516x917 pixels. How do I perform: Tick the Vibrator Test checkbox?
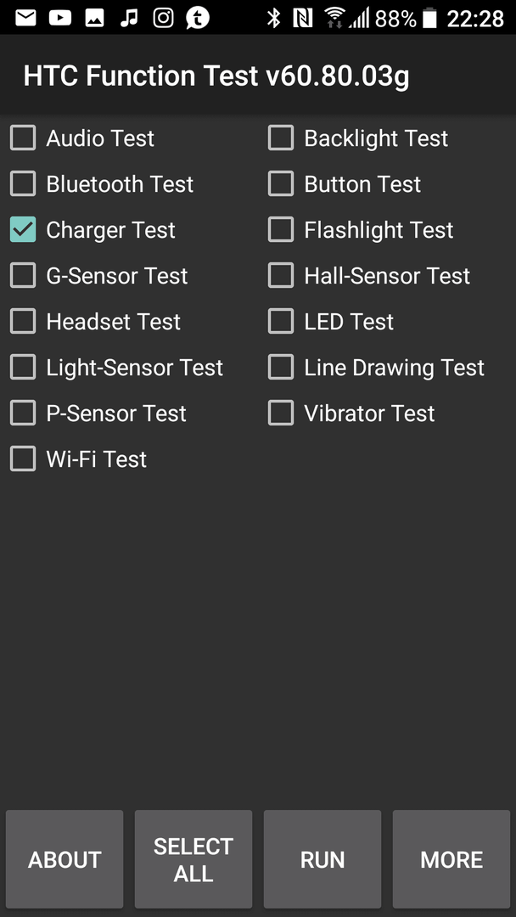tap(281, 413)
